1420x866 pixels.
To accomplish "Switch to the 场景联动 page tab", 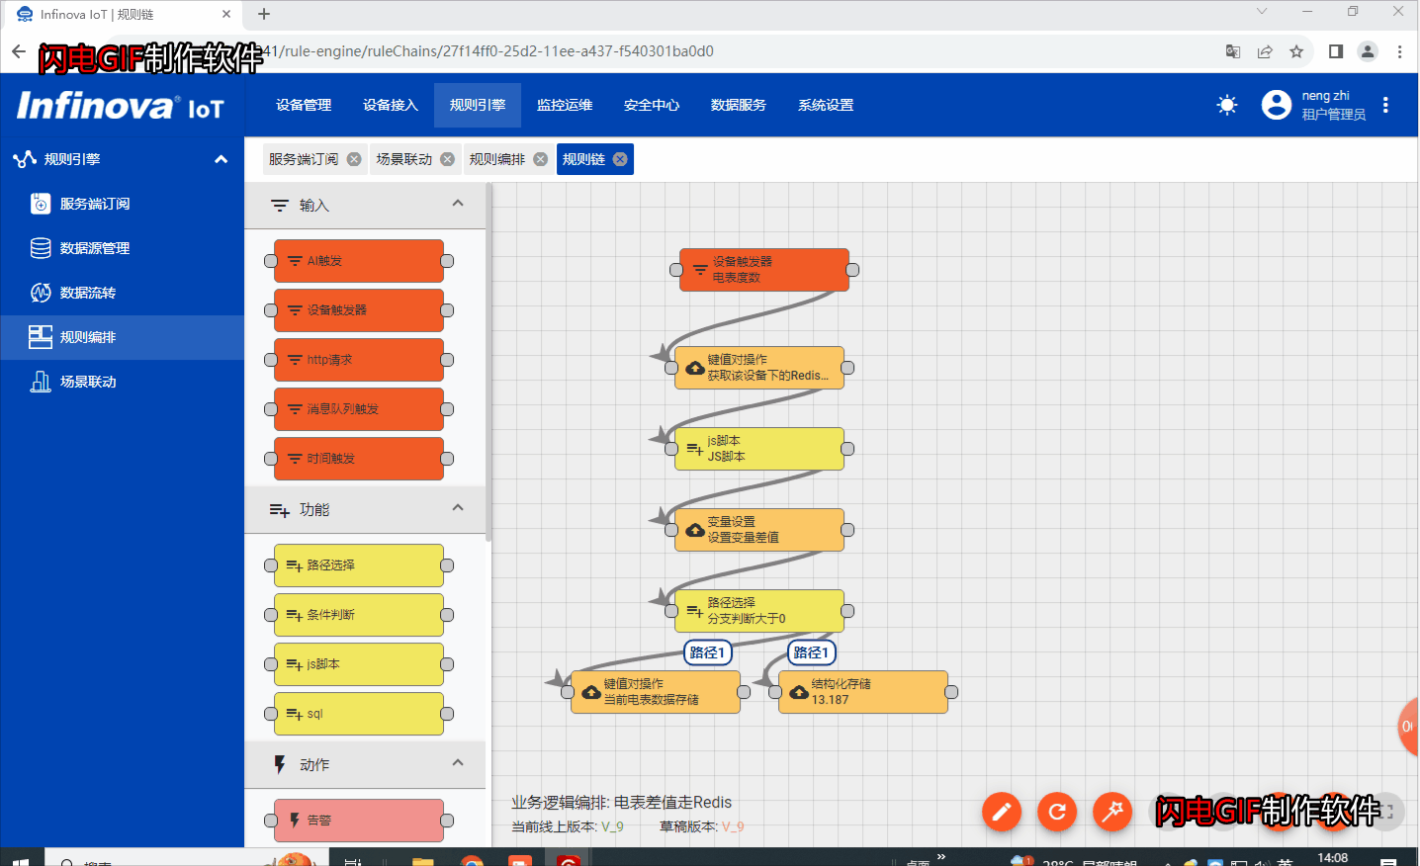I will (404, 159).
